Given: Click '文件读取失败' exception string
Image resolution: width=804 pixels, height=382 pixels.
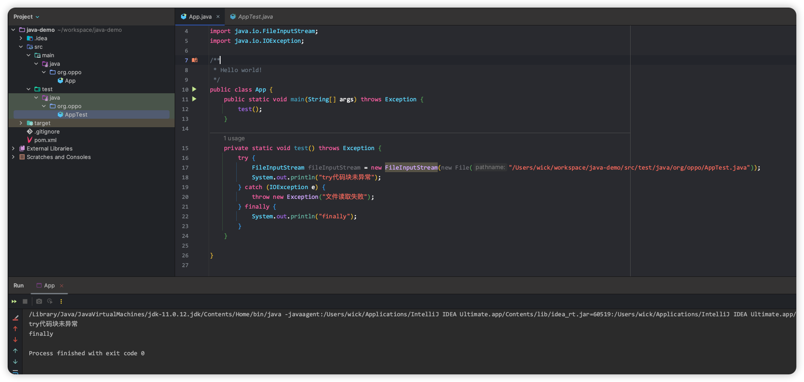Looking at the screenshot, I should 345,197.
